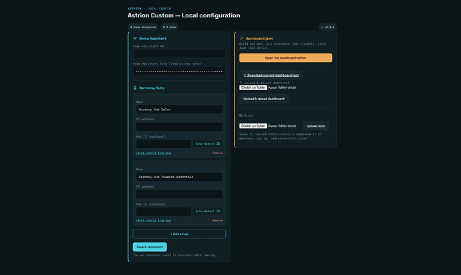Download current dashboard.json
461x275 pixels.
pos(271,75)
